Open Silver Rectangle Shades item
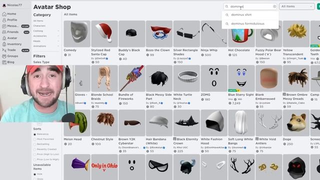The height and width of the screenshot is (180, 320). [x=186, y=33]
